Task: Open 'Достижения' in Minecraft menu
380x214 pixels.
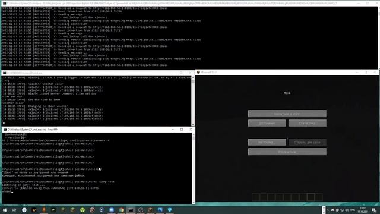Action: (267, 123)
